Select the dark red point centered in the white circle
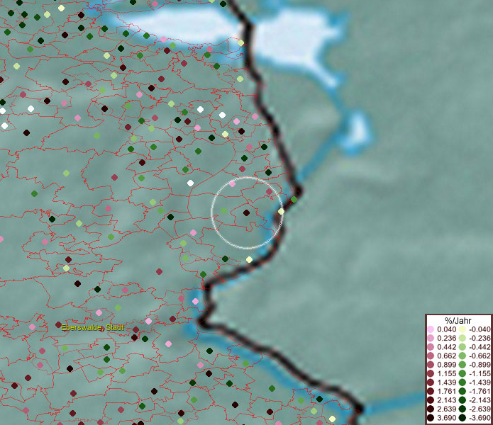The image size is (493, 425). point(247,212)
